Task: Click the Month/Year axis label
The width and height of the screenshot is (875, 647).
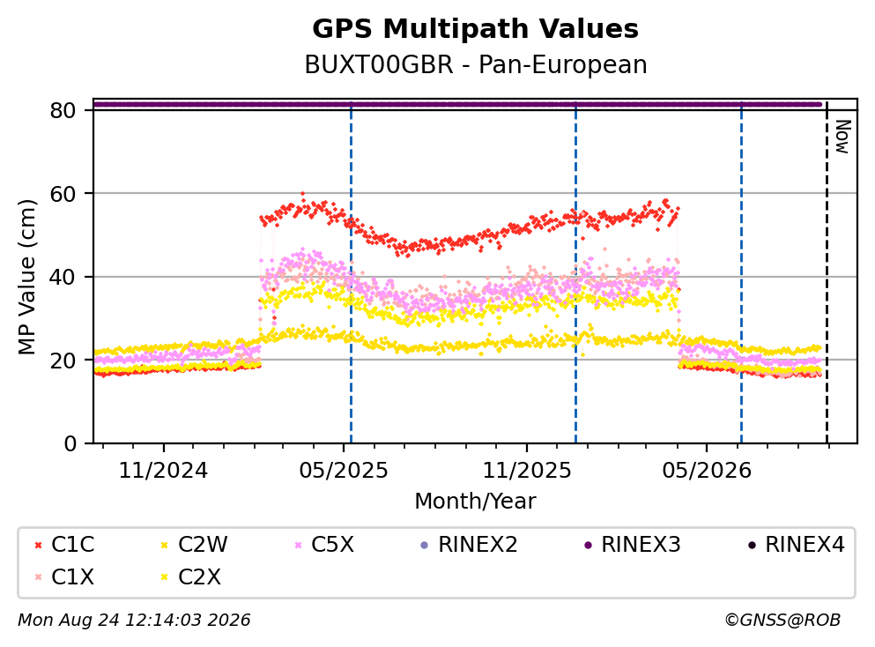Action: (x=475, y=502)
